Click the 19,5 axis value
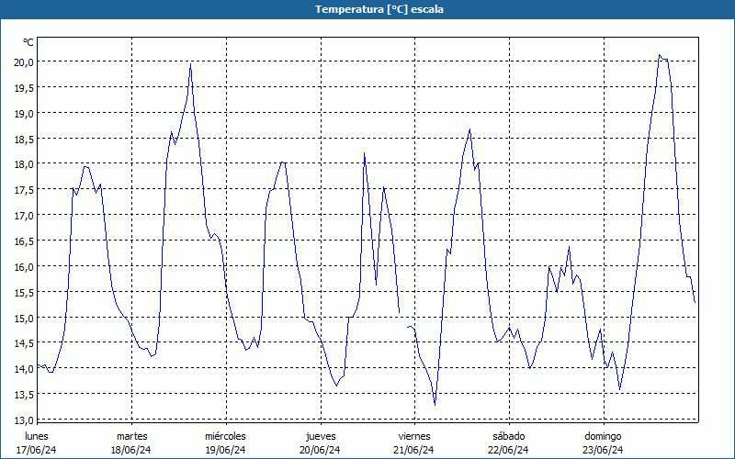The width and height of the screenshot is (735, 459). [x=24, y=87]
